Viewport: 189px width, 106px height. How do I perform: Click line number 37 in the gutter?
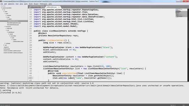tap(30, 66)
